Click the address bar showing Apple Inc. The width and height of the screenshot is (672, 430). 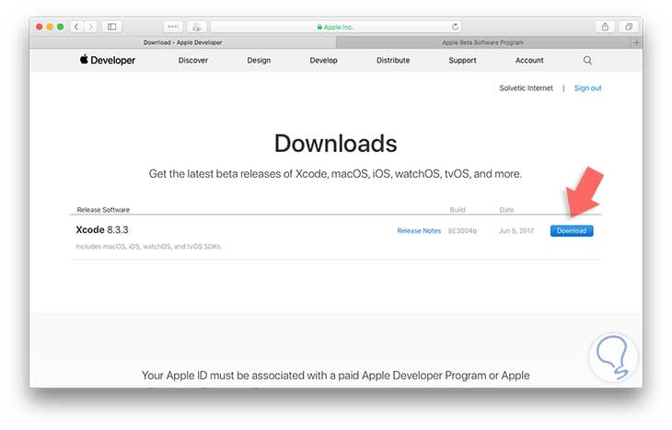coord(336,27)
